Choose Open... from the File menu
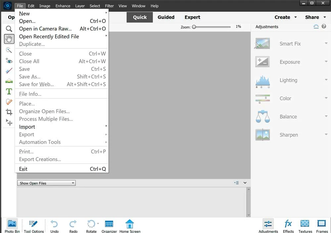The width and height of the screenshot is (331, 233). [62, 21]
